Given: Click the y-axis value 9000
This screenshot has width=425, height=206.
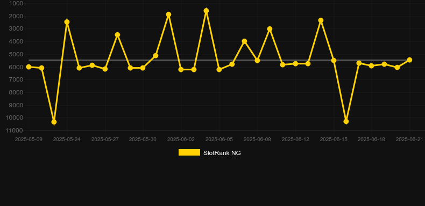Looking at the screenshot, I should (x=16, y=105).
